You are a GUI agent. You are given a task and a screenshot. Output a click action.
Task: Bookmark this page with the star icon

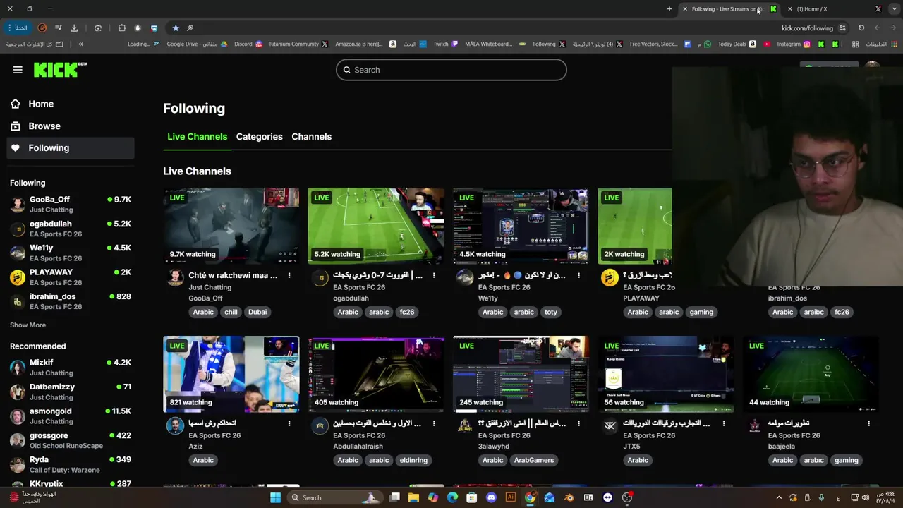click(176, 28)
